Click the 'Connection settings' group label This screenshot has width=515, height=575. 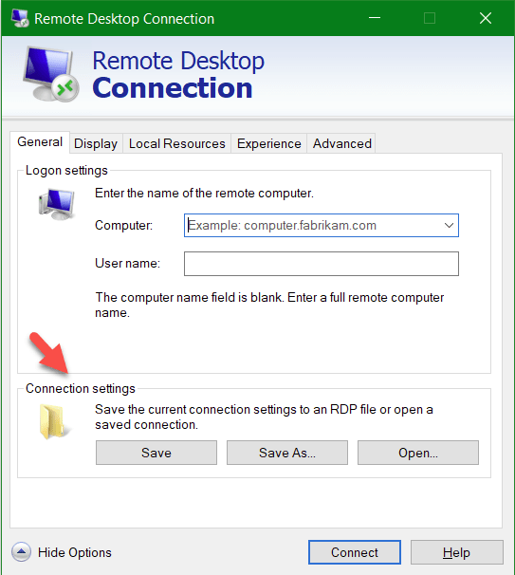point(81,389)
